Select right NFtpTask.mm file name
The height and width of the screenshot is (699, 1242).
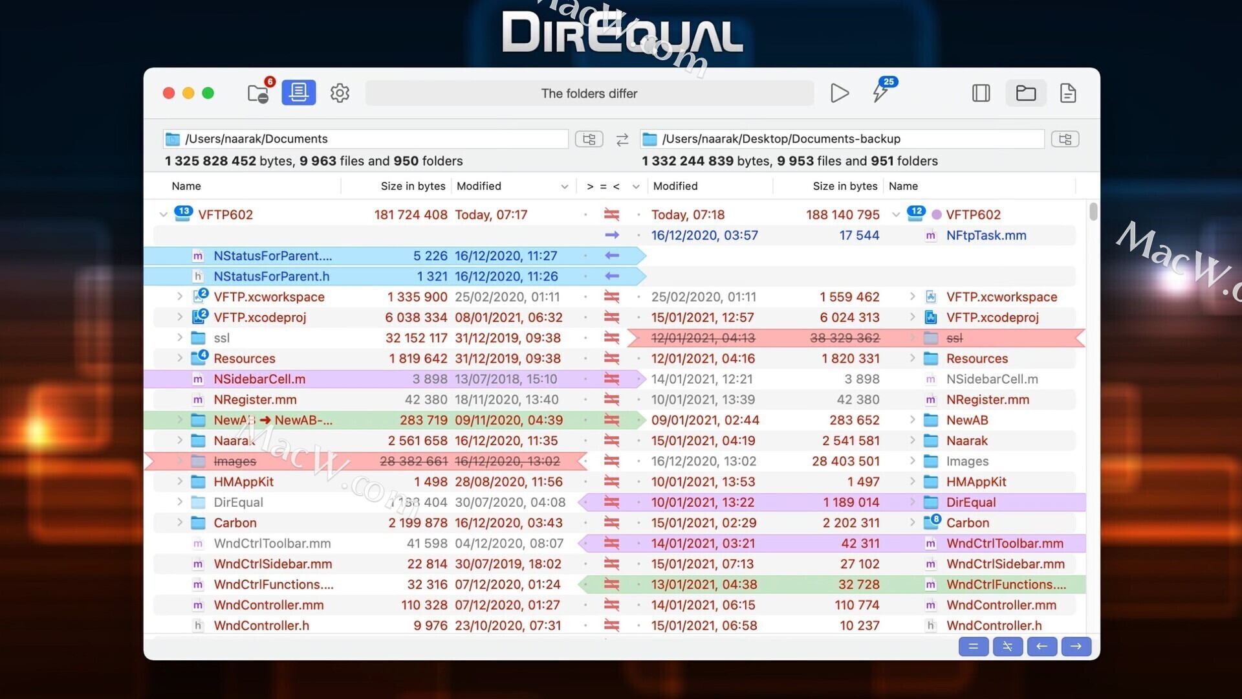(986, 235)
